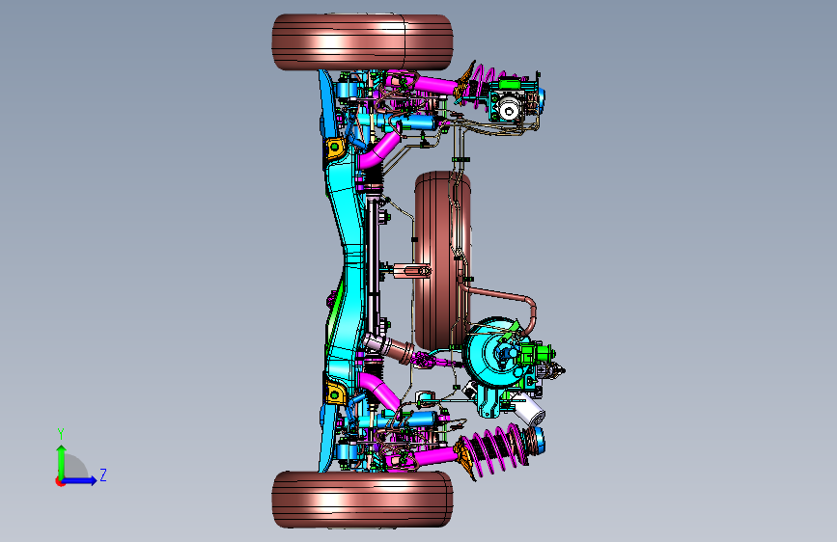Screen dimensions: 837x542
Task: Select the top wheel tire of the model
Action: 362,41
